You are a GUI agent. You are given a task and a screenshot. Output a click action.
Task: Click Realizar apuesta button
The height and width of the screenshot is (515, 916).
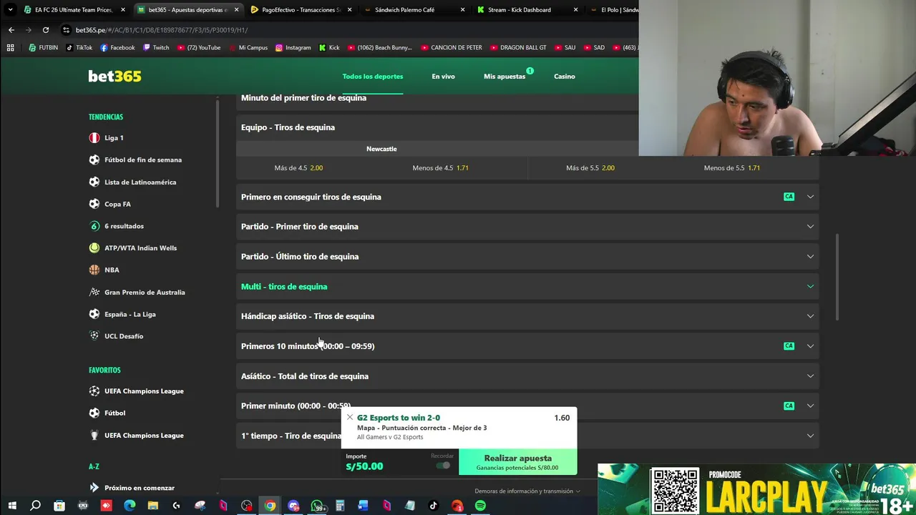[517, 461]
